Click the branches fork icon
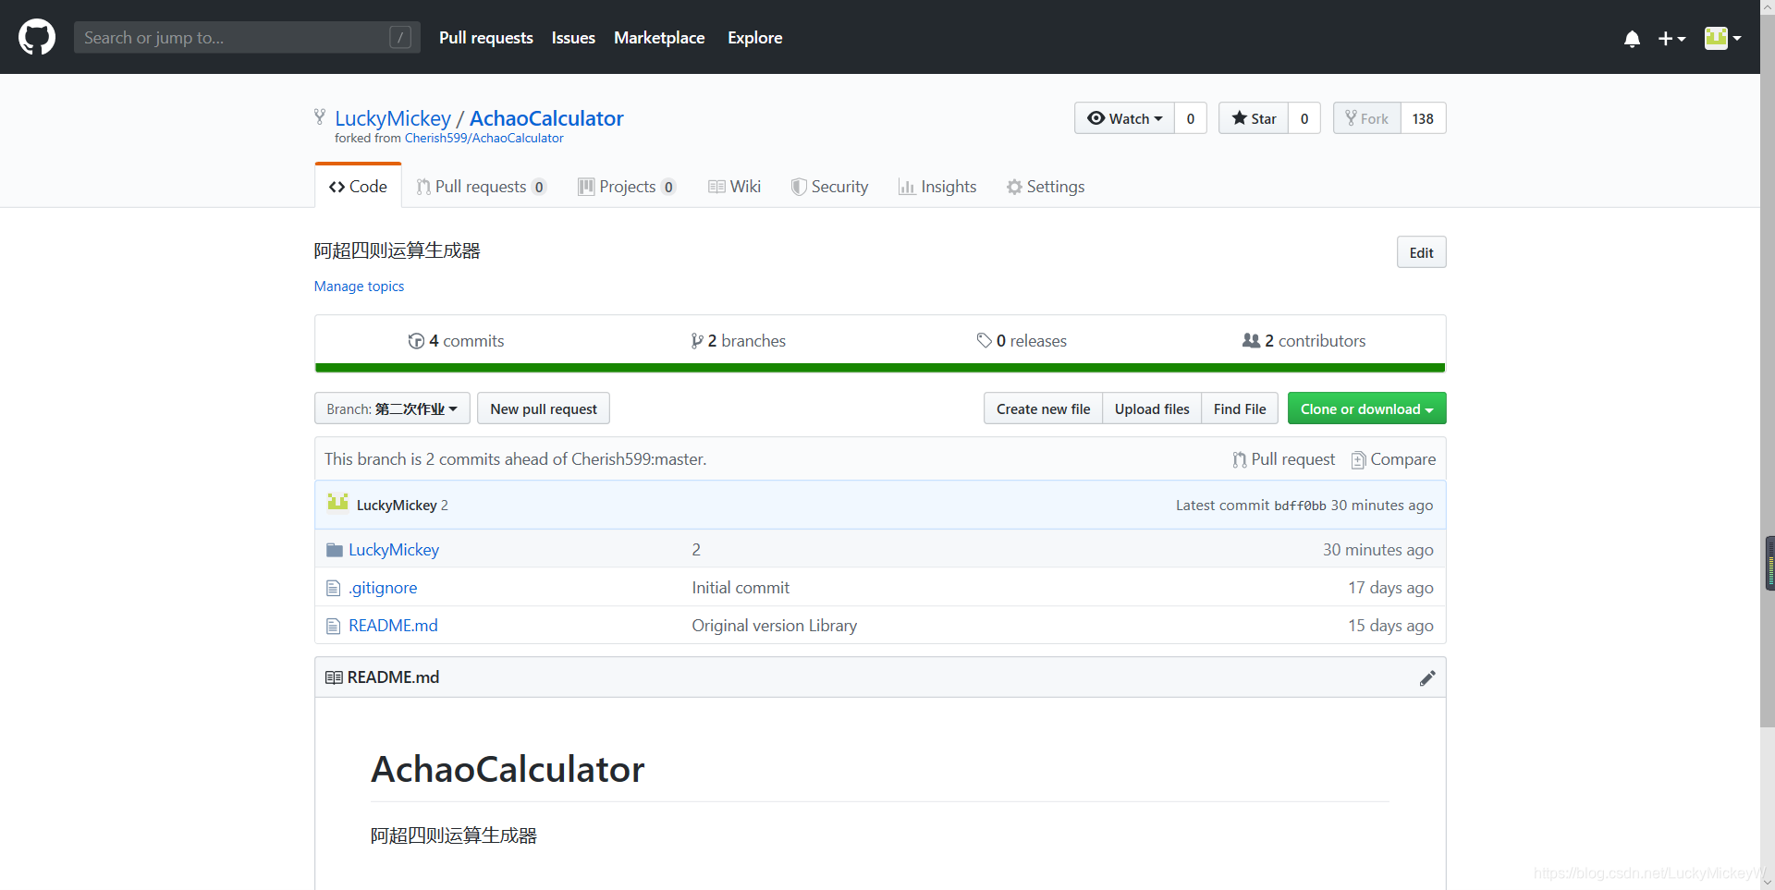Image resolution: width=1775 pixels, height=890 pixels. coord(697,341)
